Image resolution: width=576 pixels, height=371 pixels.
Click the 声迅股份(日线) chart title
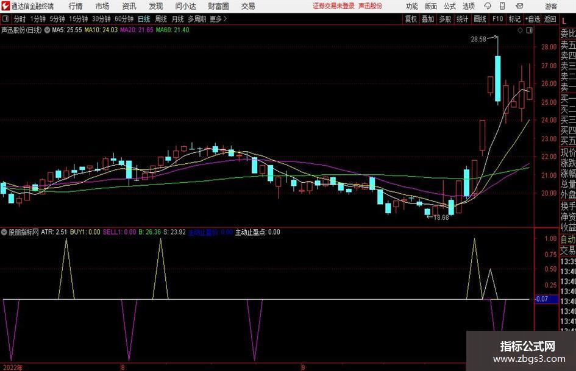click(21, 30)
